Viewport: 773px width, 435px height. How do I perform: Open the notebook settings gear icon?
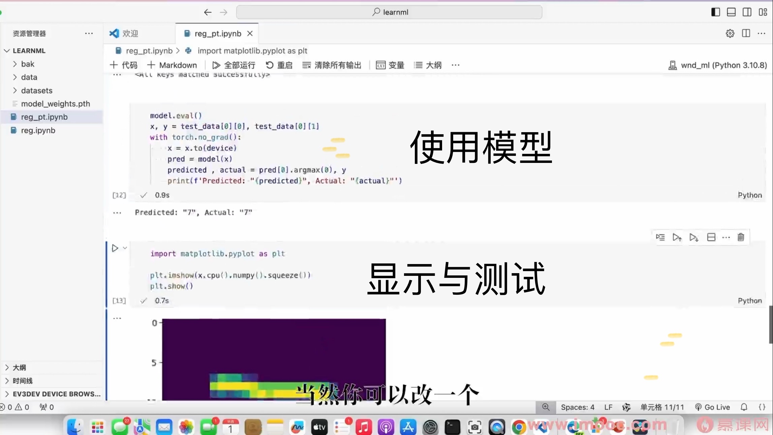click(730, 33)
